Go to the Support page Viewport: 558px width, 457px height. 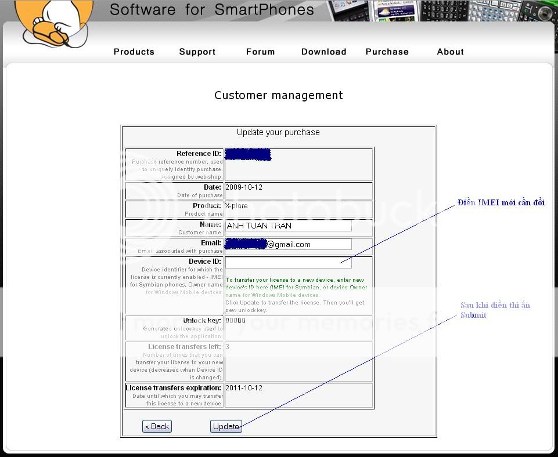pyautogui.click(x=197, y=52)
